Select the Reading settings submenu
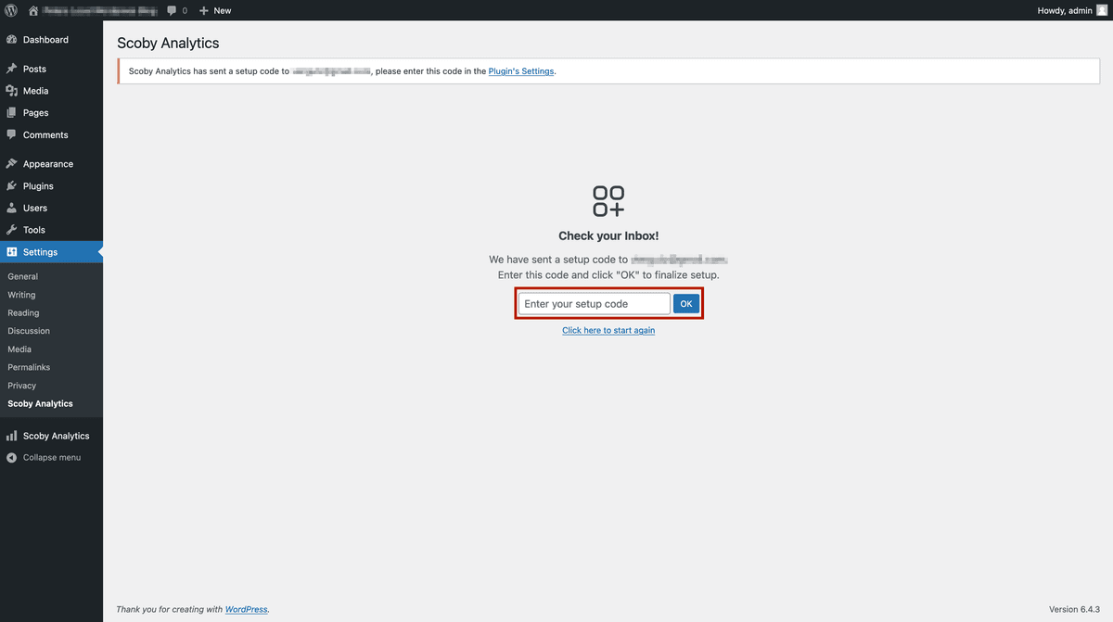Screen dimensions: 1113x622 tap(23, 313)
